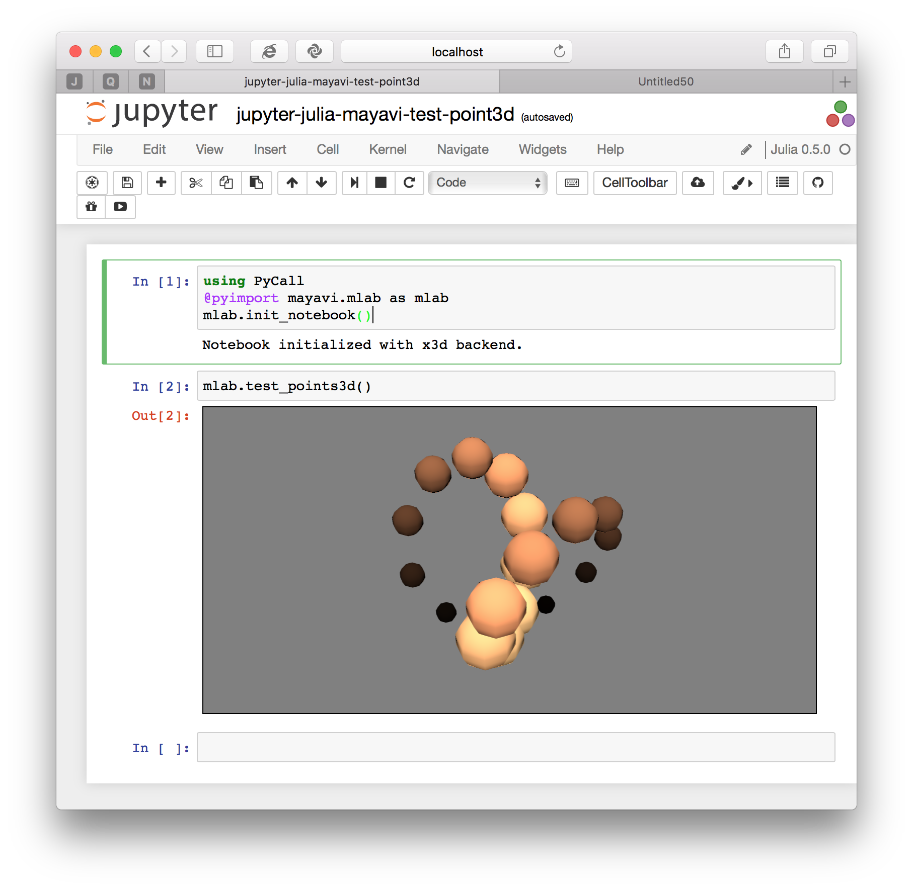Run cell with step-forward icon
Screen dimensions: 913x890
point(355,183)
